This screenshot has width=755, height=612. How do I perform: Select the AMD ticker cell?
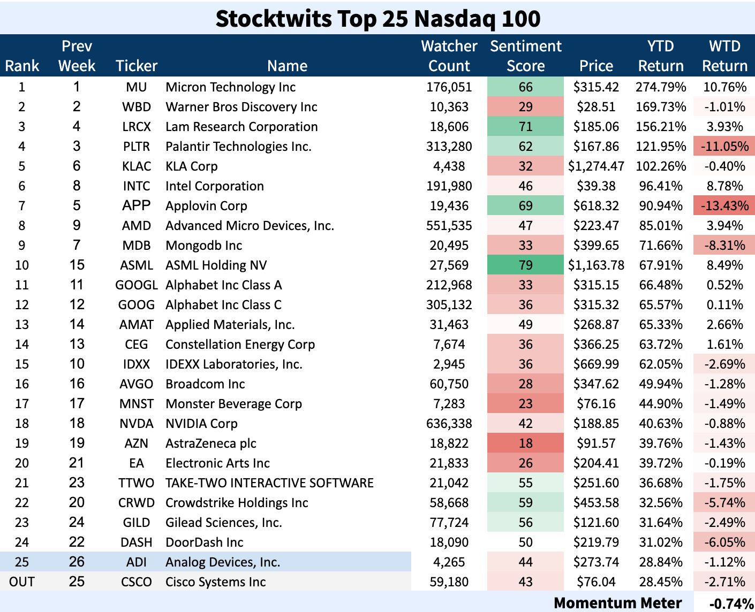137,226
